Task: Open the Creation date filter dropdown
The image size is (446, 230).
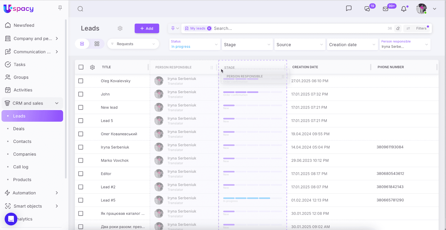Action: 352,44
